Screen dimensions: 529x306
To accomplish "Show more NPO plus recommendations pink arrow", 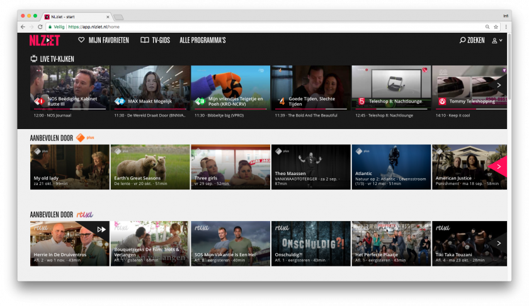I will [499, 167].
